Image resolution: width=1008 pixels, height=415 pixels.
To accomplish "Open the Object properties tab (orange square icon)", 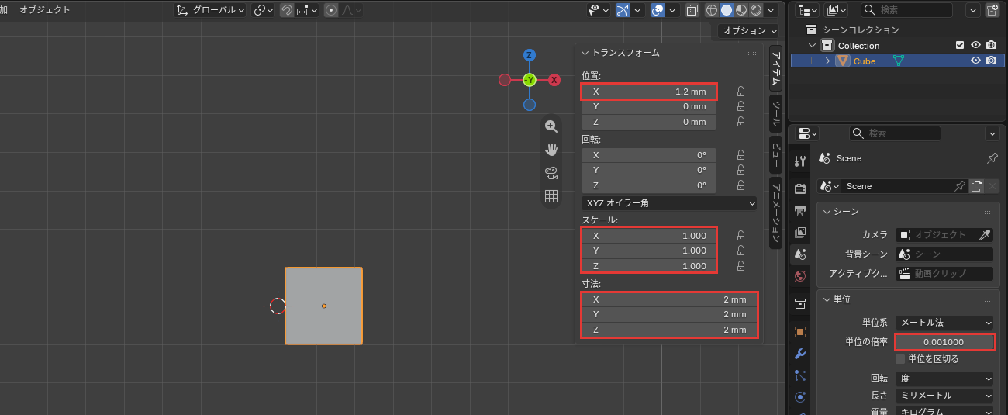I will (x=800, y=331).
